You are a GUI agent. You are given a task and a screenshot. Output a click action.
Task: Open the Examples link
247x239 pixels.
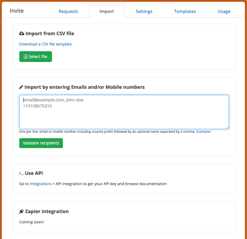(203, 132)
